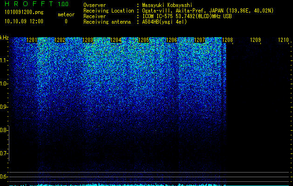Viewport: 293px width, 186px height.
Task: Click the 1207 time marker
Action: click(x=199, y=40)
